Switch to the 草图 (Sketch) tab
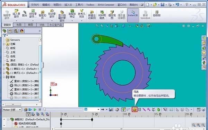This screenshot has width=208, height=130. pyautogui.click(x=31, y=25)
